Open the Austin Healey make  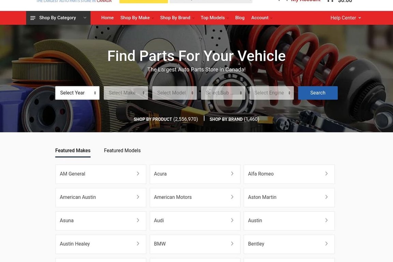(101, 244)
